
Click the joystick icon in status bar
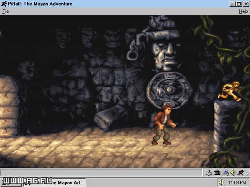click(209, 173)
